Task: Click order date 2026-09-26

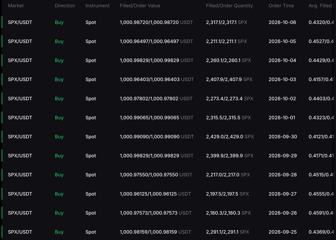Action: coord(283,213)
